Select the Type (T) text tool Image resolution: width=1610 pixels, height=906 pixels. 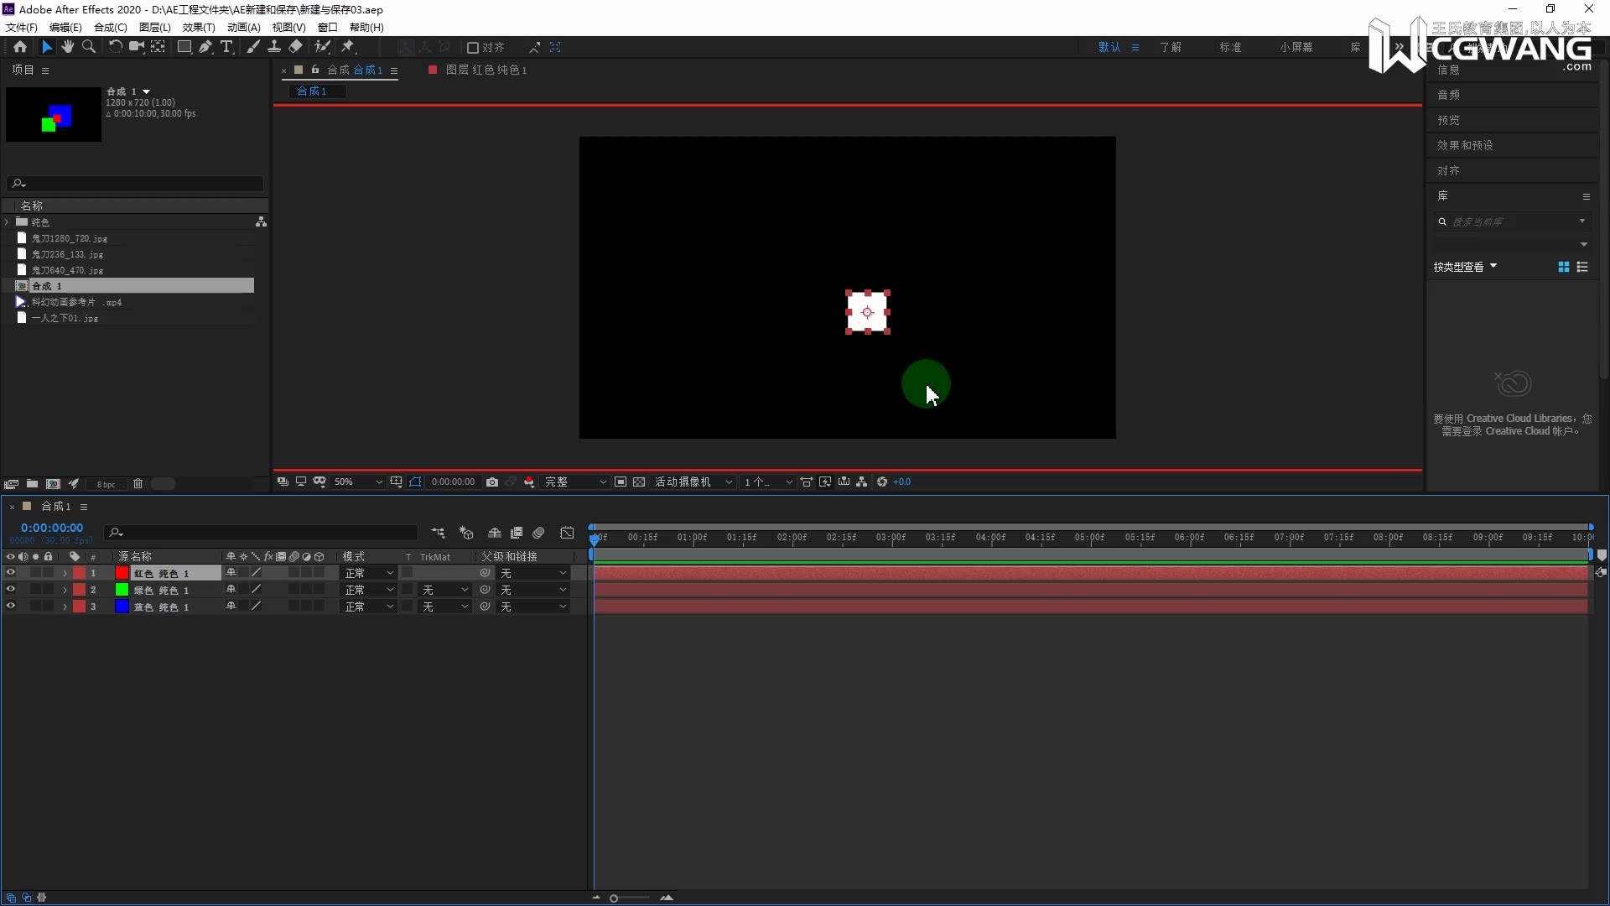click(x=226, y=47)
